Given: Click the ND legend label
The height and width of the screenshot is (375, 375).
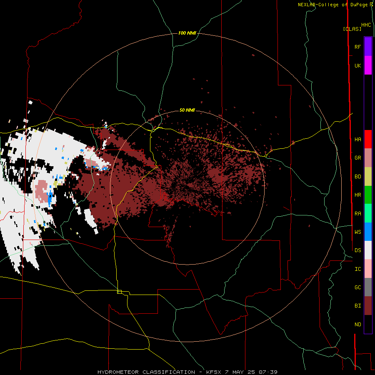Looking at the screenshot, I should pyautogui.click(x=357, y=324).
